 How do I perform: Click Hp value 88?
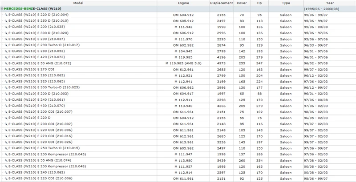point(259,94)
